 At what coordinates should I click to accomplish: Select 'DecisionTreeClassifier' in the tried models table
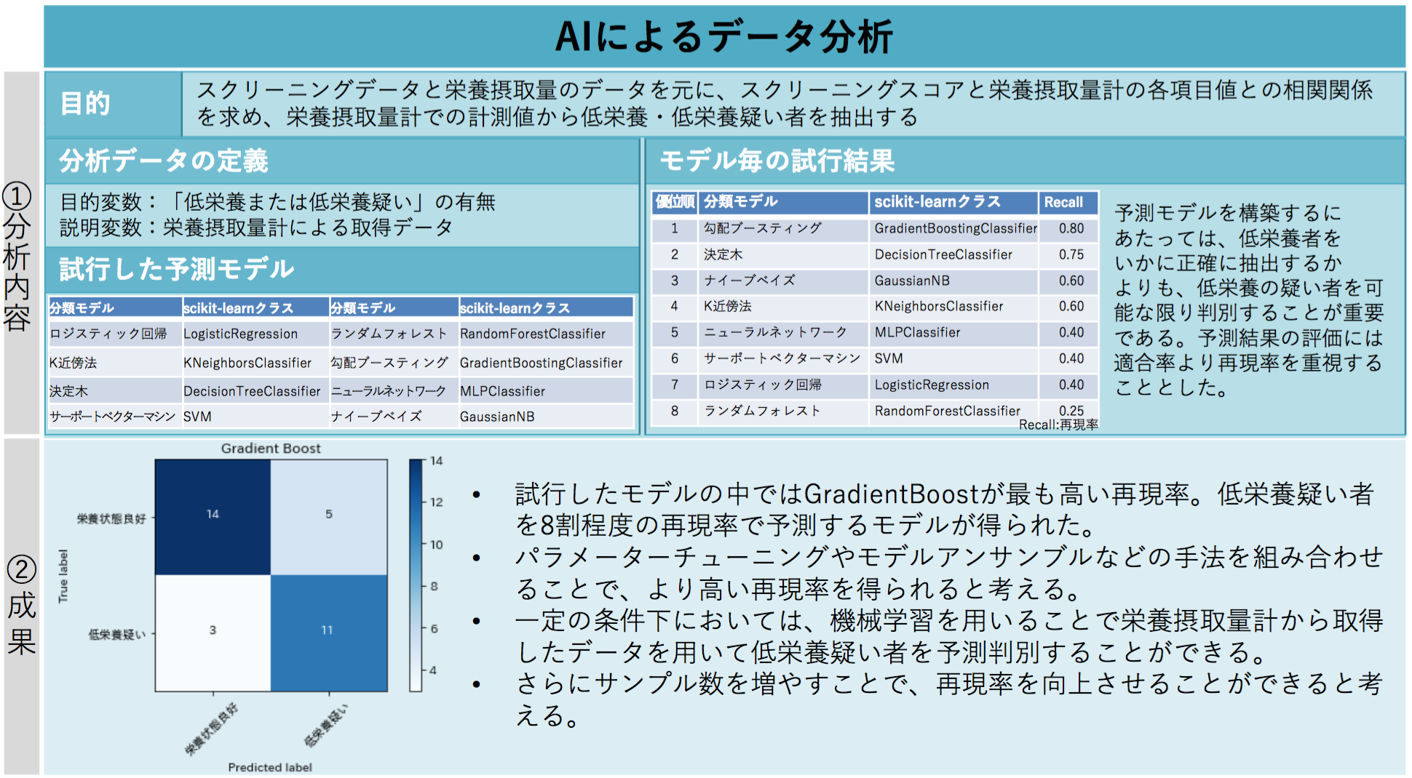pos(252,391)
